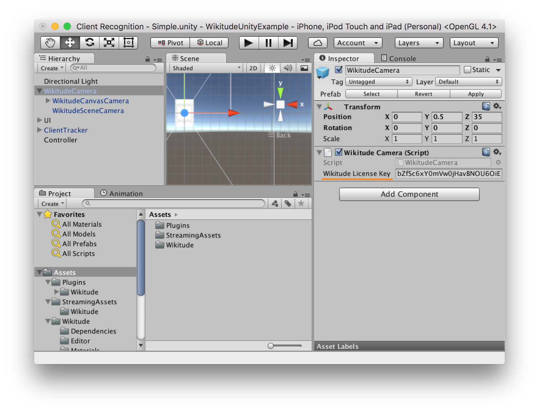Select the Scale tool

(x=109, y=43)
